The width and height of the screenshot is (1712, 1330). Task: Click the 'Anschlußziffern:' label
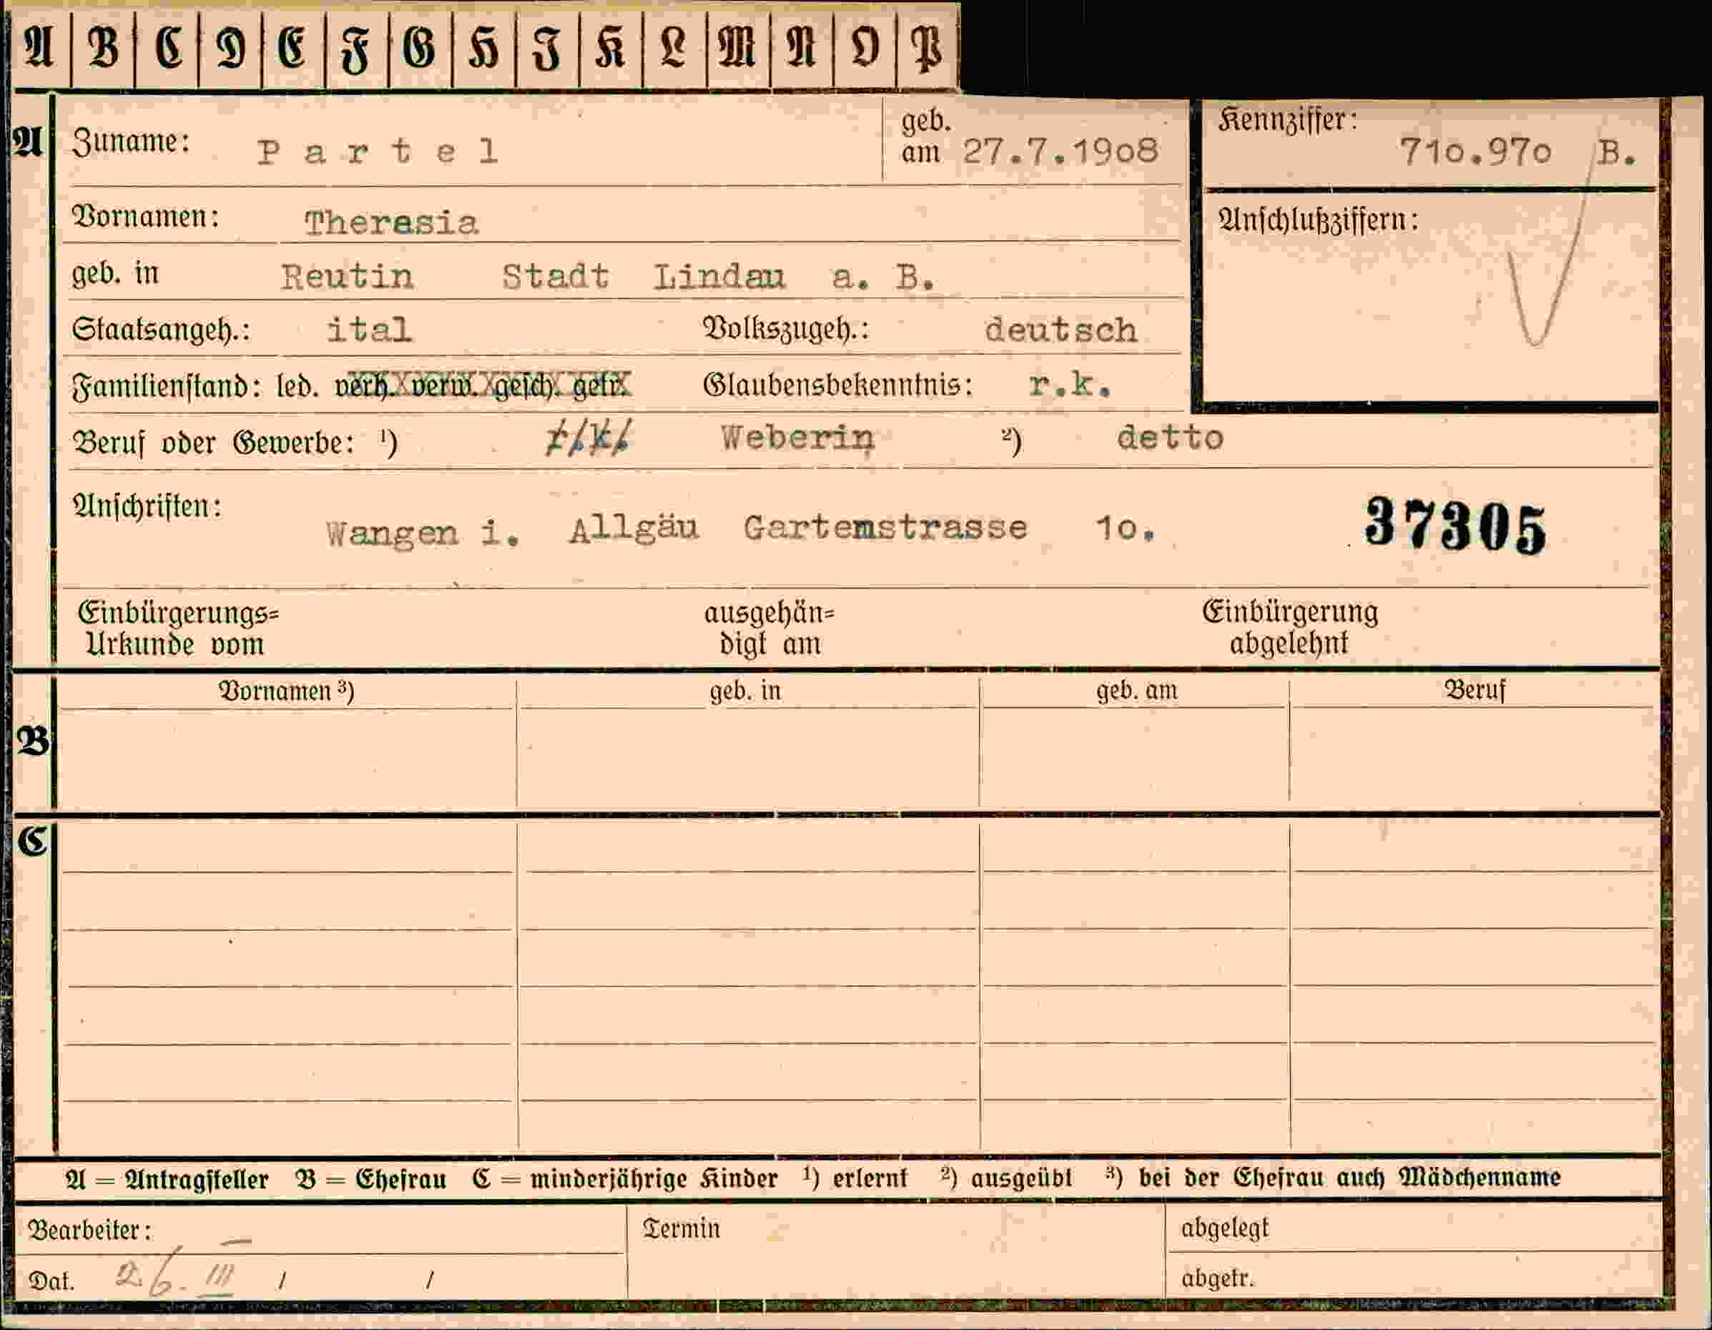(x=1319, y=220)
